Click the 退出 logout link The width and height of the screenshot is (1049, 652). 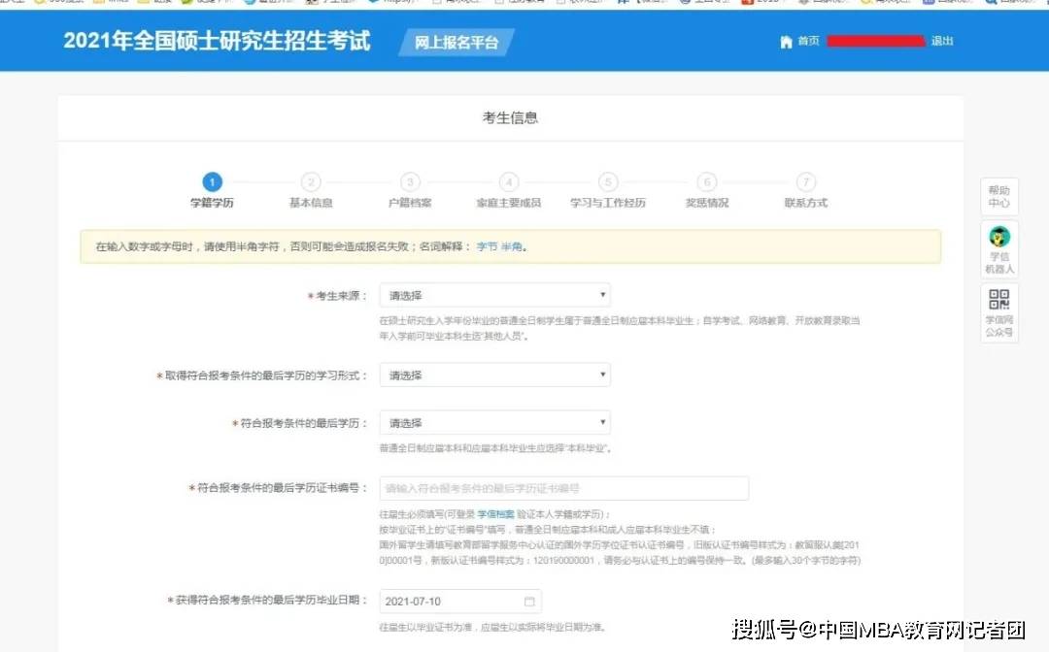click(942, 41)
